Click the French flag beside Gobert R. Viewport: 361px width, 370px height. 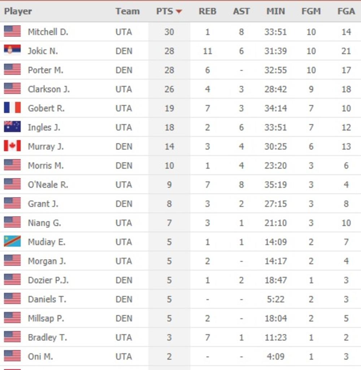click(12, 108)
